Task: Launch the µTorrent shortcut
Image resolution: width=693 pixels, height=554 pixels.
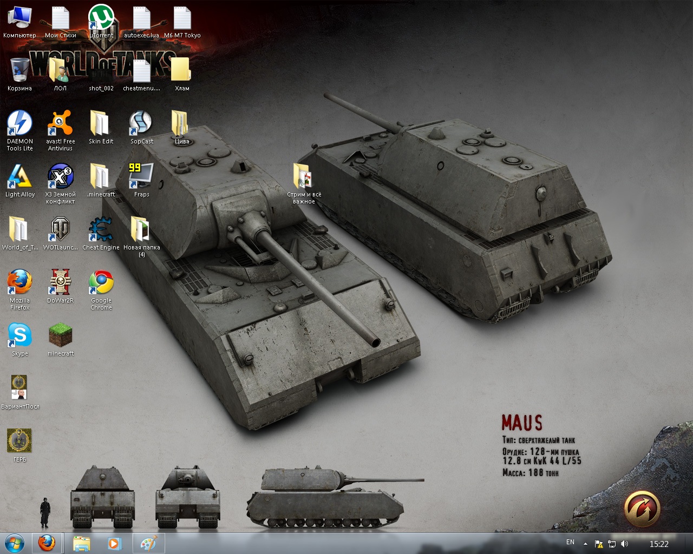Action: coord(101,23)
